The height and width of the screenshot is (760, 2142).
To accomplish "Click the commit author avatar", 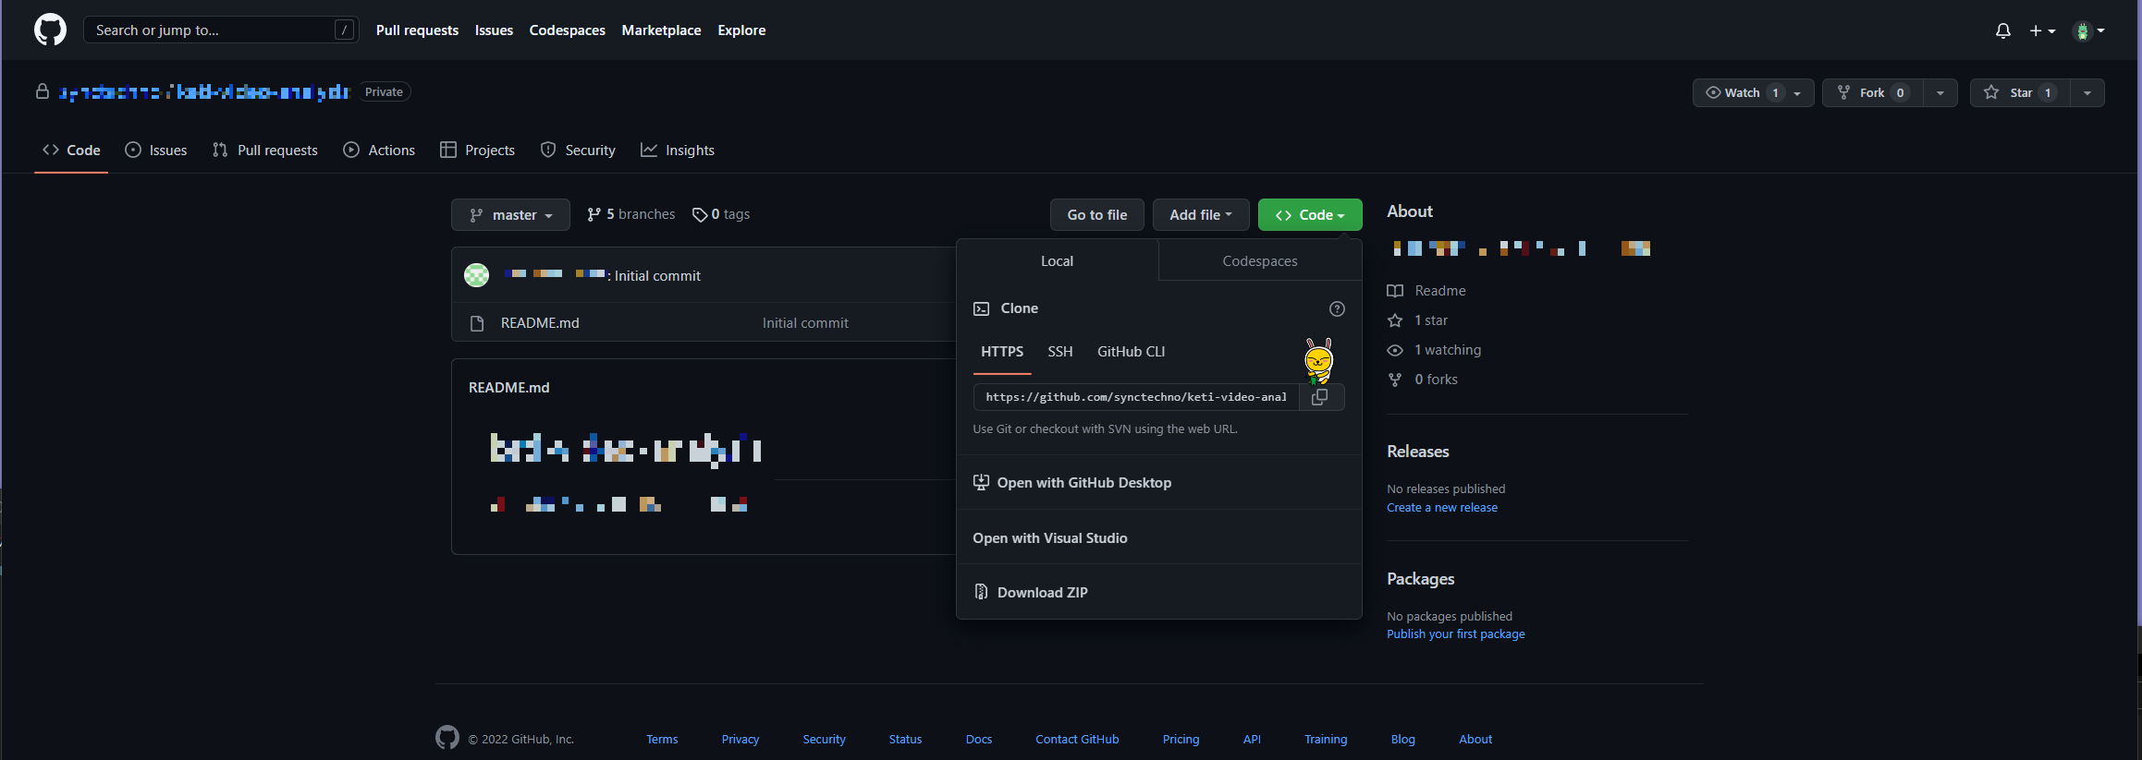I will [x=476, y=274].
